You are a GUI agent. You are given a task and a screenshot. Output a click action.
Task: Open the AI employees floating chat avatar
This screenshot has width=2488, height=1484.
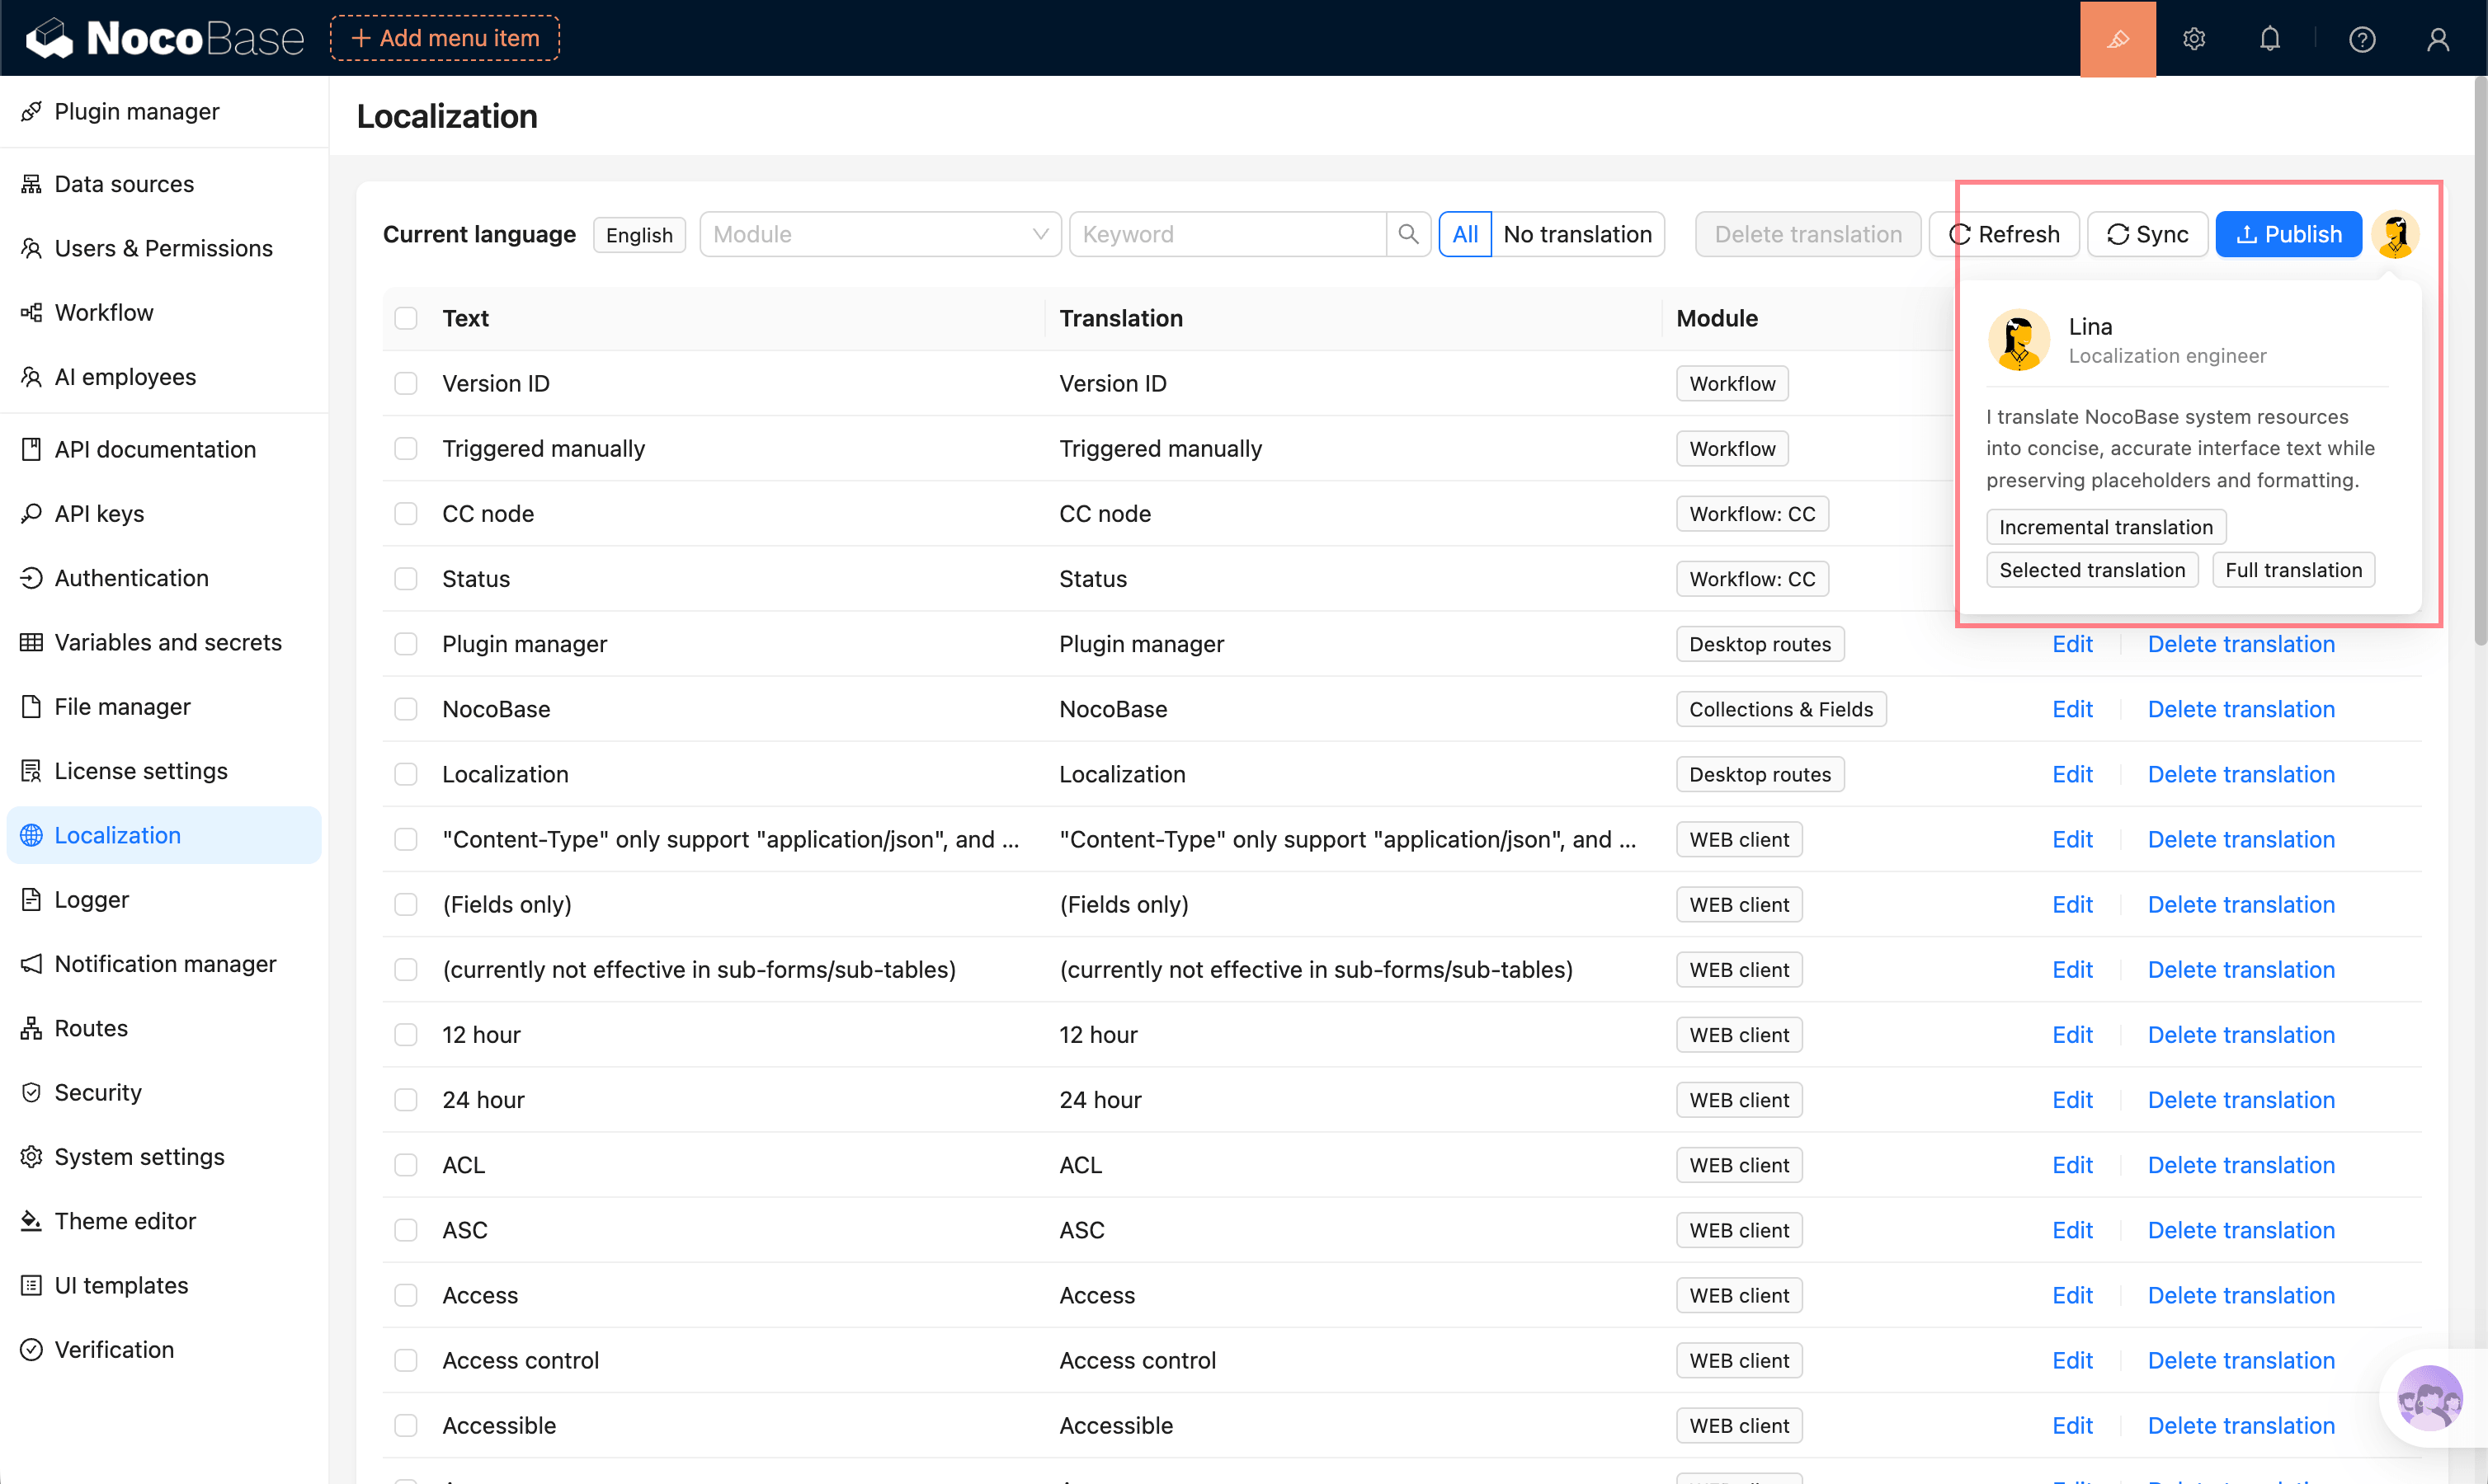pos(2429,1397)
